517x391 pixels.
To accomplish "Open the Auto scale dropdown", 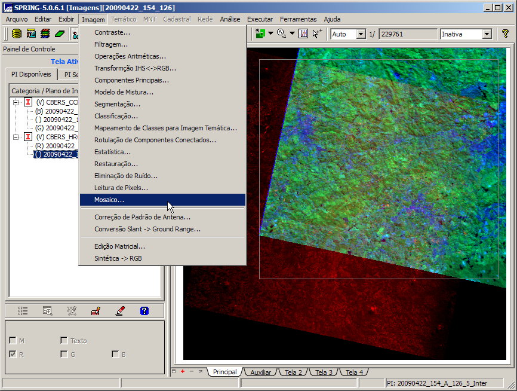I will pyautogui.click(x=361, y=34).
